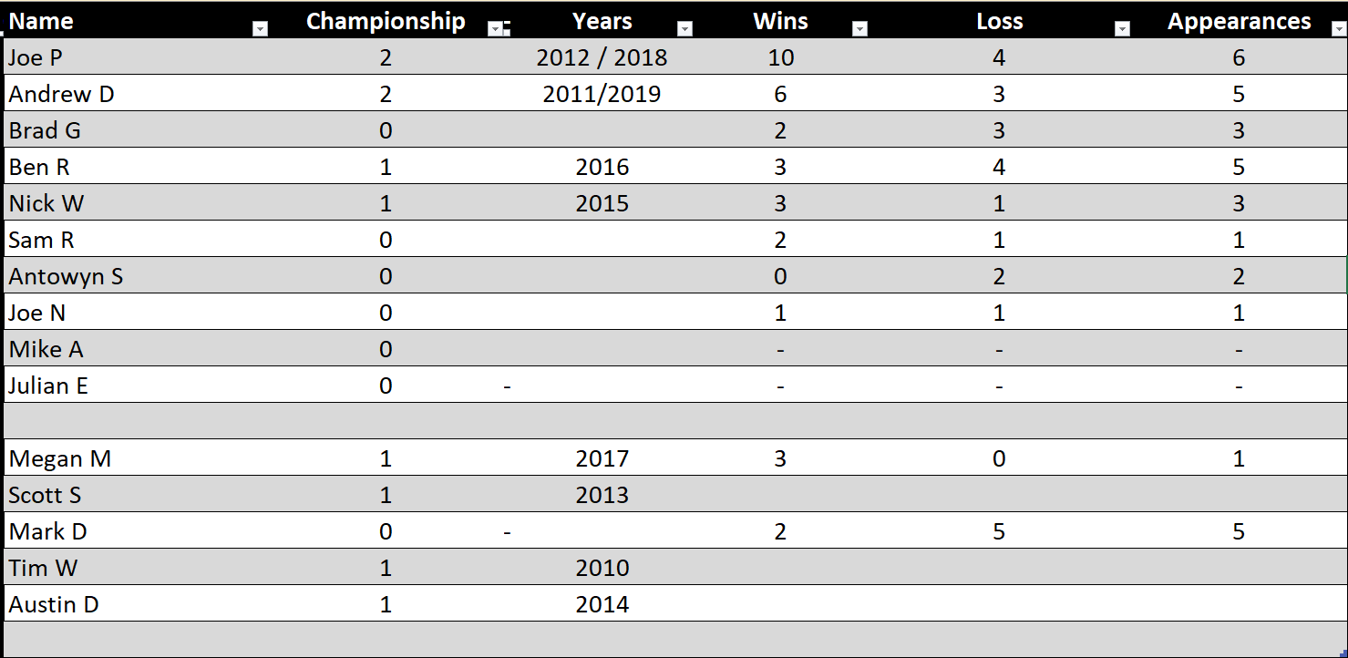Open the Wins column filter dropdown
The height and width of the screenshot is (658, 1348).
click(x=859, y=29)
